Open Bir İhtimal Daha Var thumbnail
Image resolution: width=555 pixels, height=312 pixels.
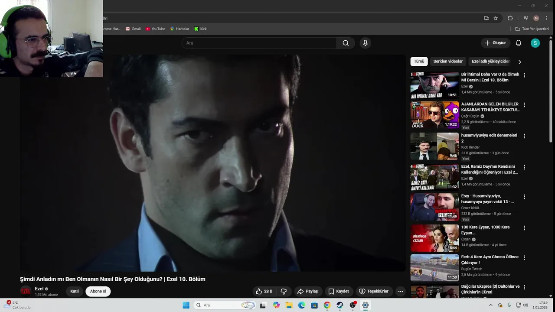click(x=434, y=85)
